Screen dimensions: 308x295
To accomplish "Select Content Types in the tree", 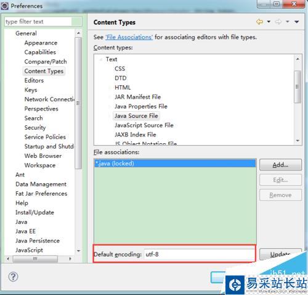I will pyautogui.click(x=44, y=71).
